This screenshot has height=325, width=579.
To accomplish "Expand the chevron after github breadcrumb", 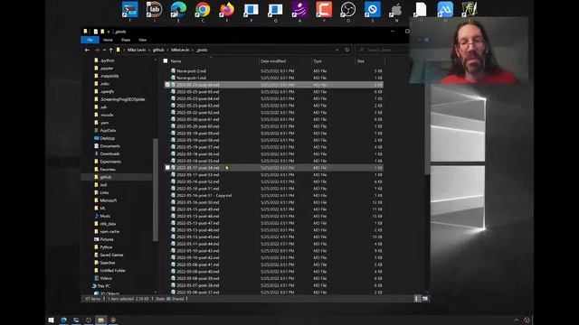I will 167,50.
